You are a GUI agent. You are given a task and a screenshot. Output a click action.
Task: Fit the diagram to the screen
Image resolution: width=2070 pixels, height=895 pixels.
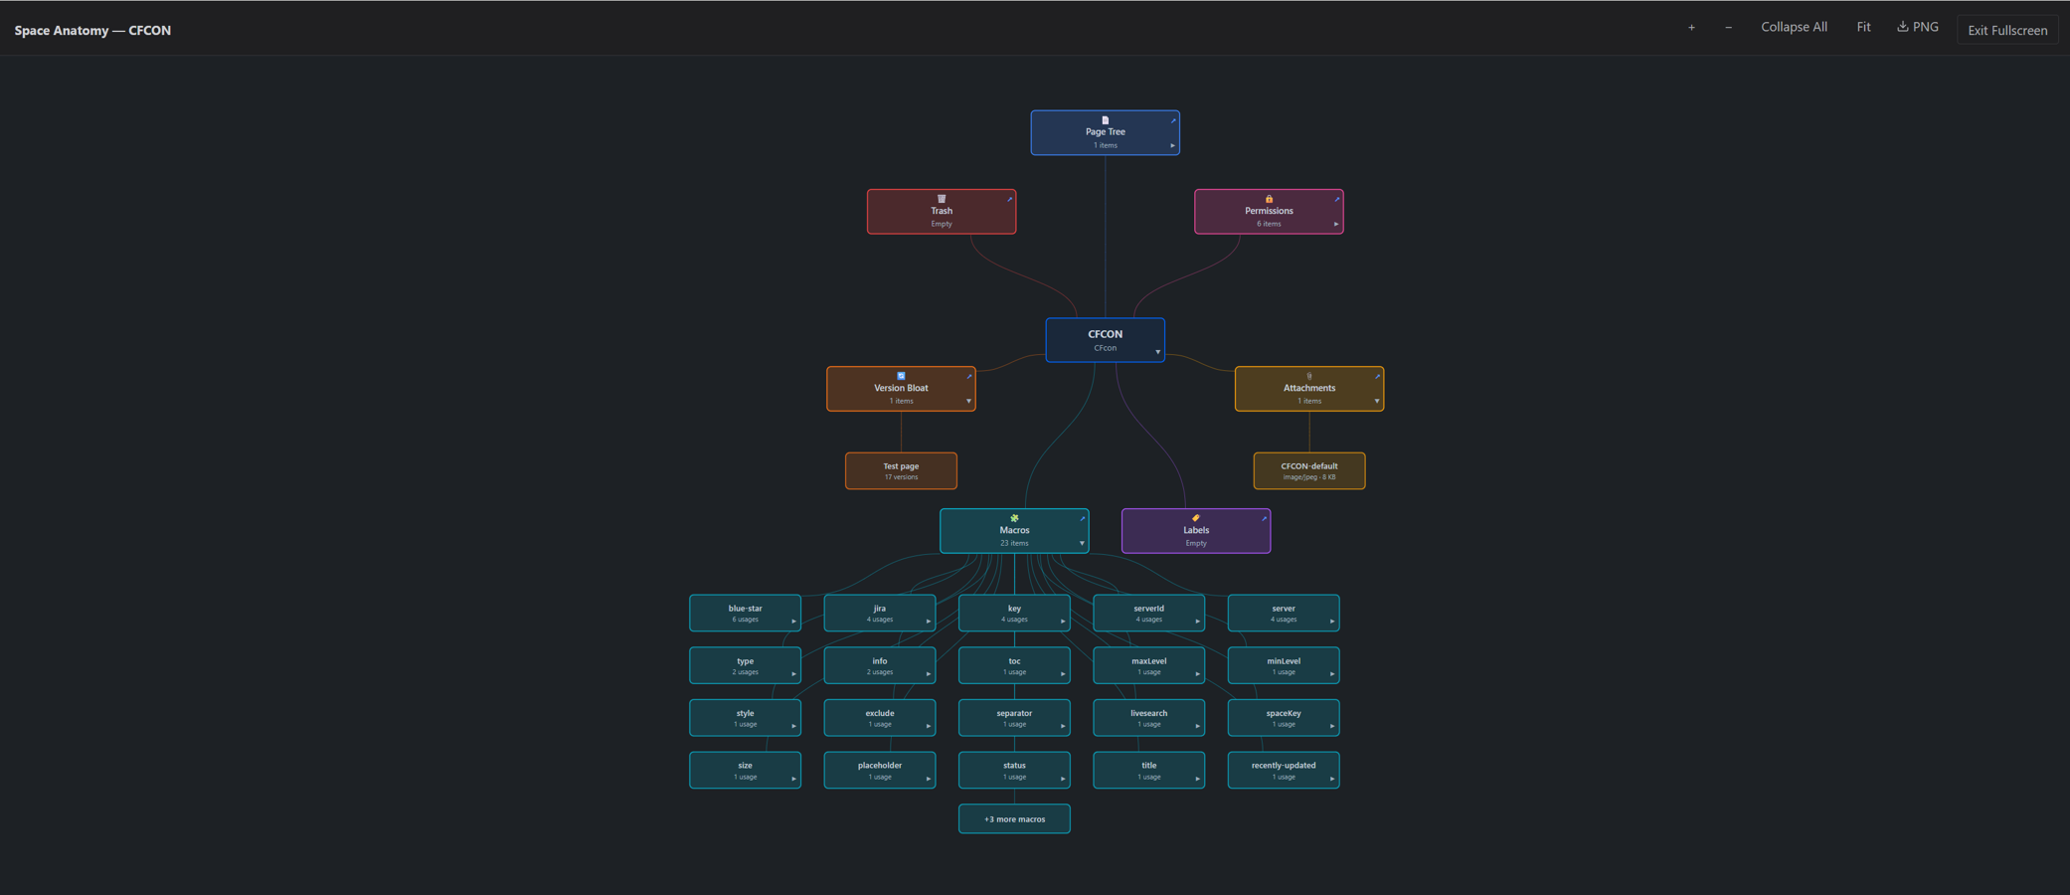1863,28
